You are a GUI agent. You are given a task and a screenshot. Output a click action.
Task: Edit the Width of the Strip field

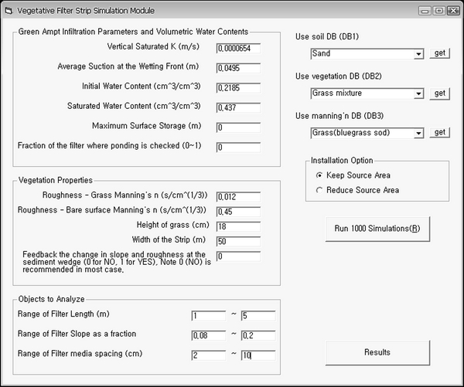click(238, 241)
